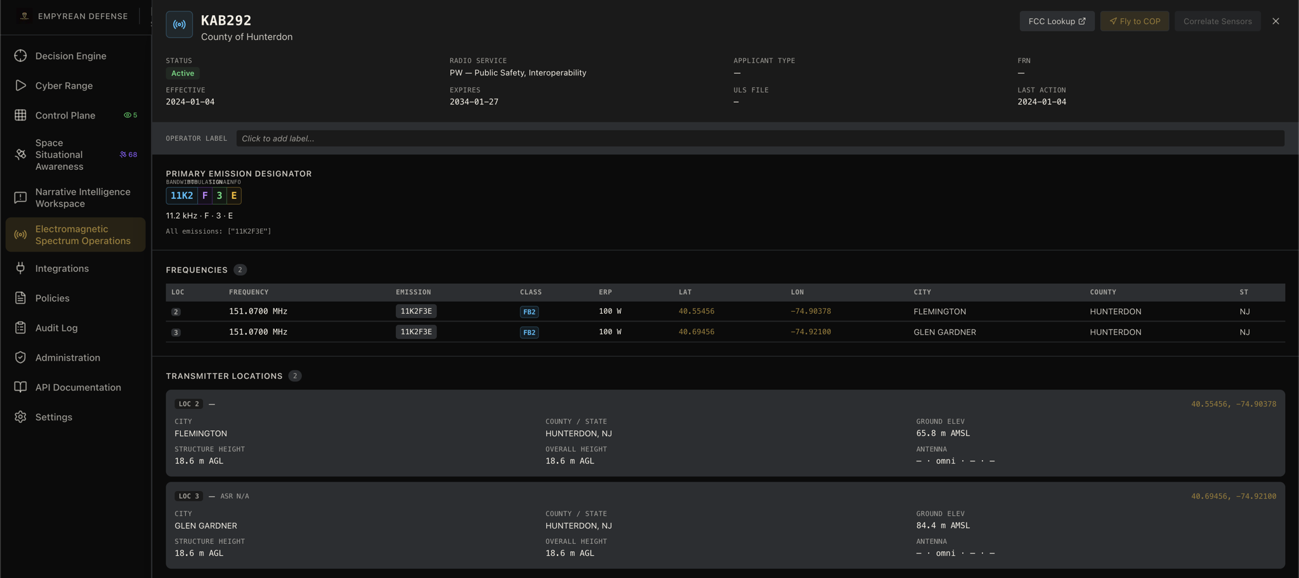Open the Audit Log clipboard icon
1299x578 pixels.
tap(20, 328)
